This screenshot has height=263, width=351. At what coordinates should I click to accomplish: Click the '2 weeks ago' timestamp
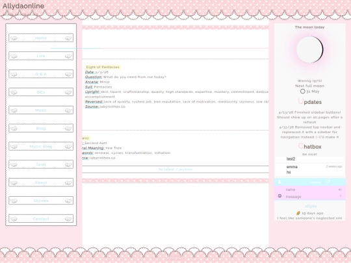tap(334, 166)
